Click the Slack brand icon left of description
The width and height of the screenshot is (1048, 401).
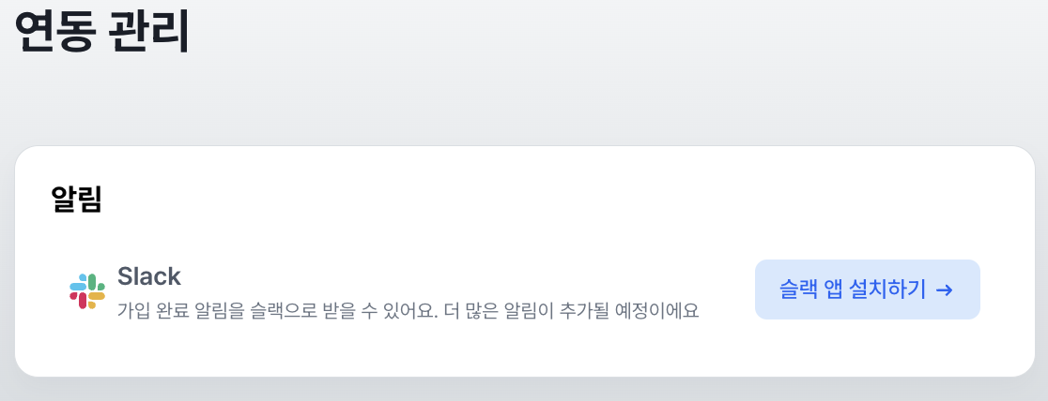[x=87, y=290]
